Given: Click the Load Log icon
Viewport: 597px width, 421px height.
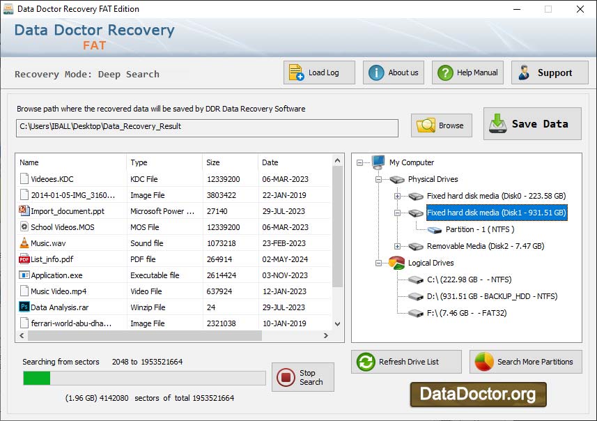Looking at the screenshot, I should click(x=295, y=72).
